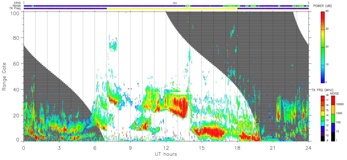Click the 'POWER (dB)' legend title
The image size is (347, 160).
(x=323, y=6)
